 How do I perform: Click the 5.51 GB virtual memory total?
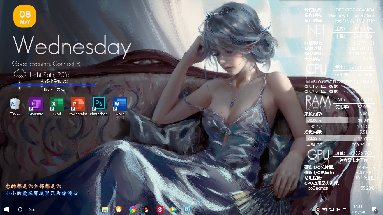coord(367,132)
